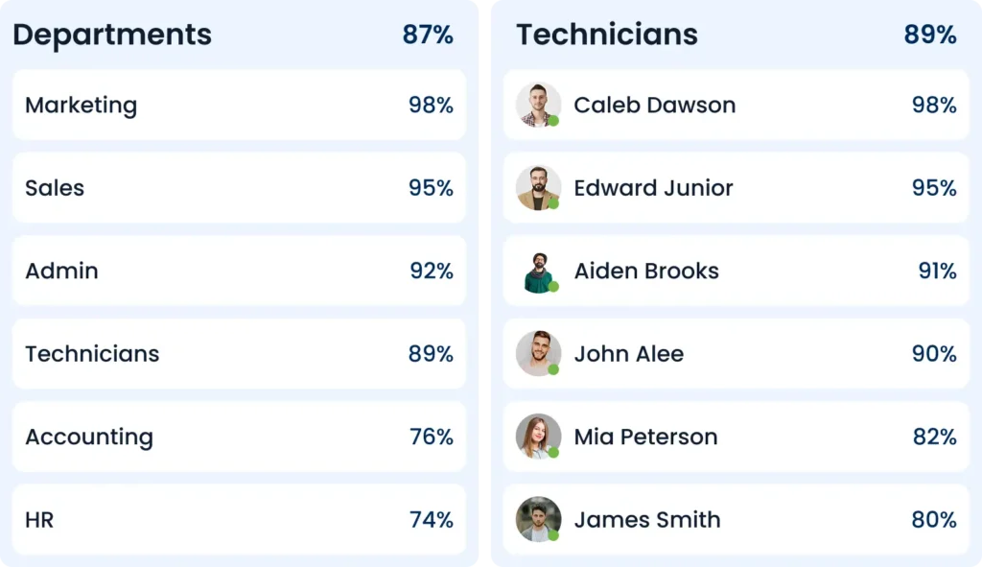Image resolution: width=982 pixels, height=567 pixels.
Task: Click James Smith's profile photo
Action: click(538, 519)
